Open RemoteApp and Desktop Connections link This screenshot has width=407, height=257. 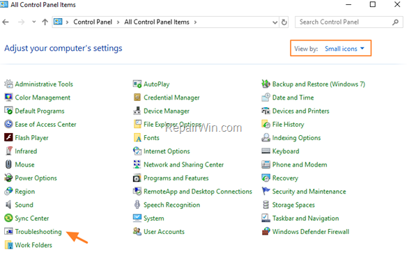point(198,192)
